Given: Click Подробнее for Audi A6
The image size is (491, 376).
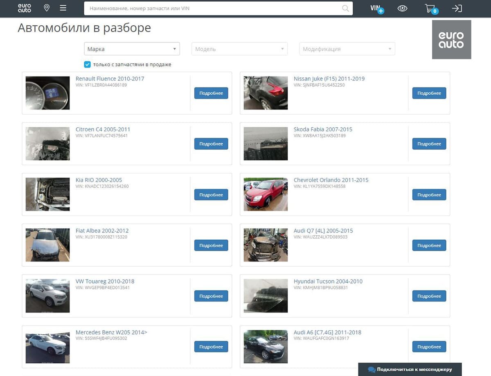Looking at the screenshot, I should pos(429,347).
